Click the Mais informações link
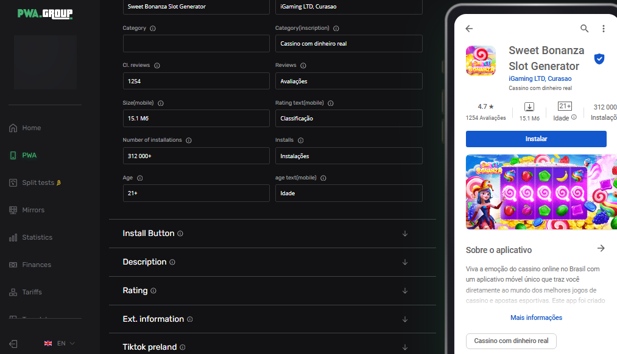 point(536,318)
